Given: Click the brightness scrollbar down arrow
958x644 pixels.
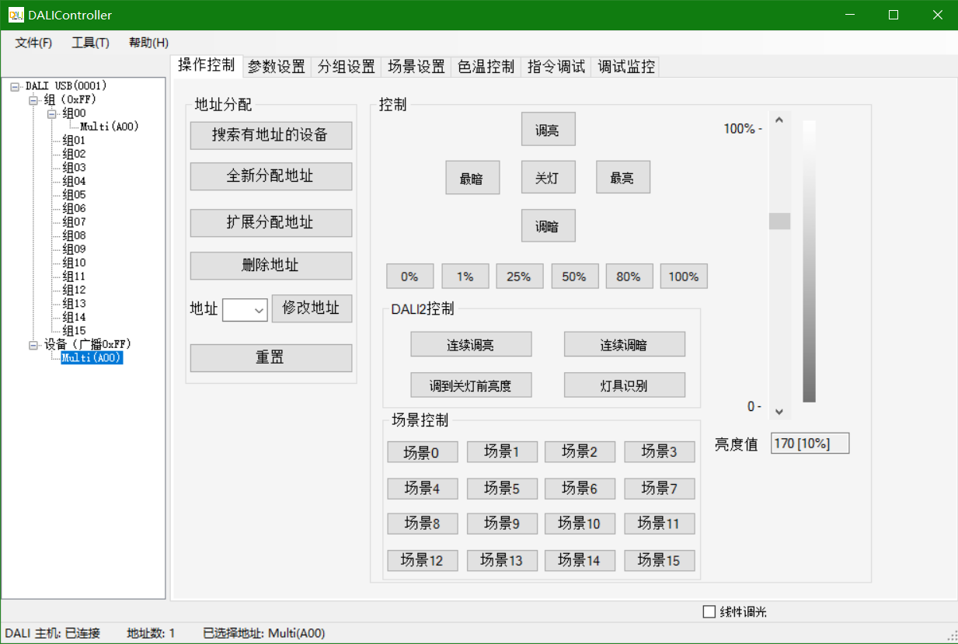Looking at the screenshot, I should pos(779,412).
